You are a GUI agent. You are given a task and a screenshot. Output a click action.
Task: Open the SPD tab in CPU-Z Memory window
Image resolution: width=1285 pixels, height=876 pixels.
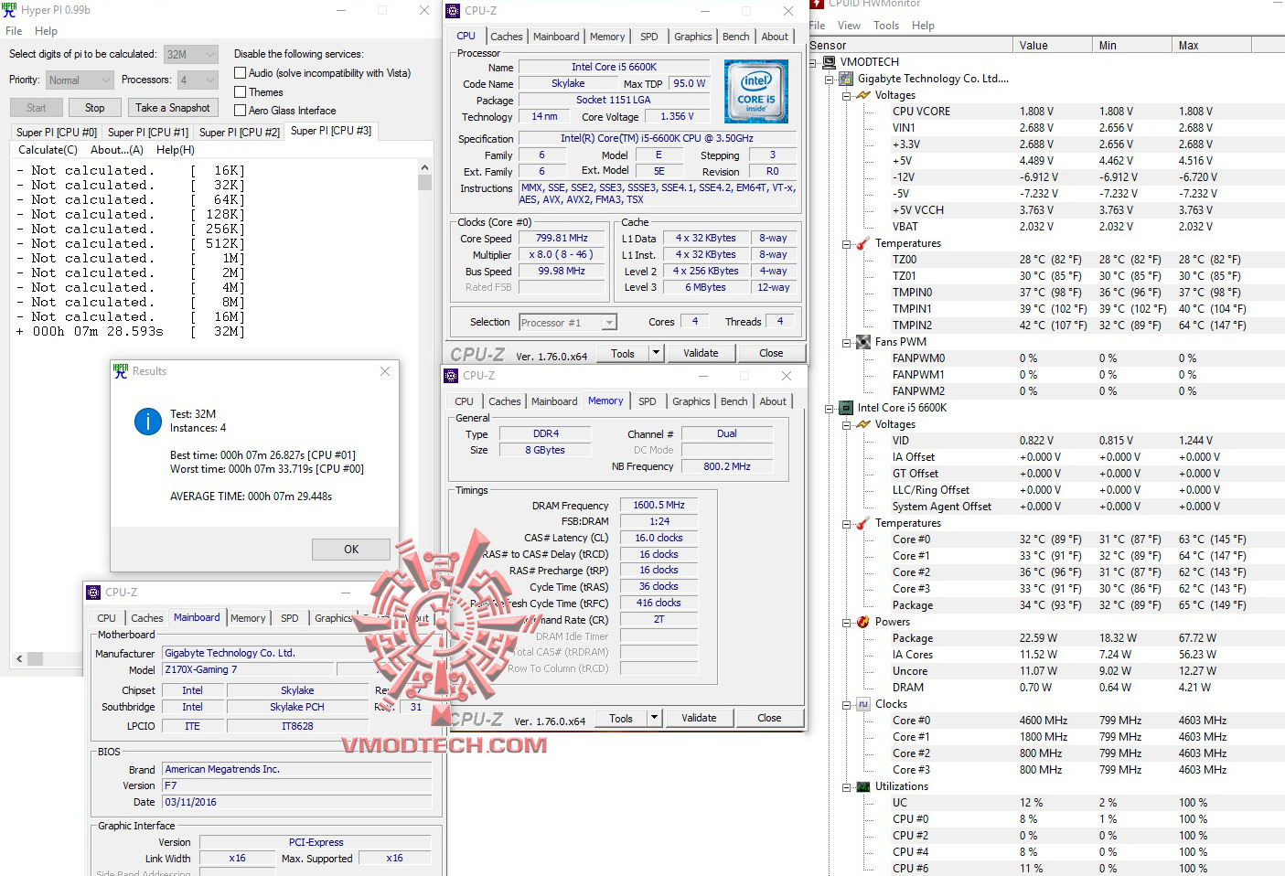coord(648,401)
